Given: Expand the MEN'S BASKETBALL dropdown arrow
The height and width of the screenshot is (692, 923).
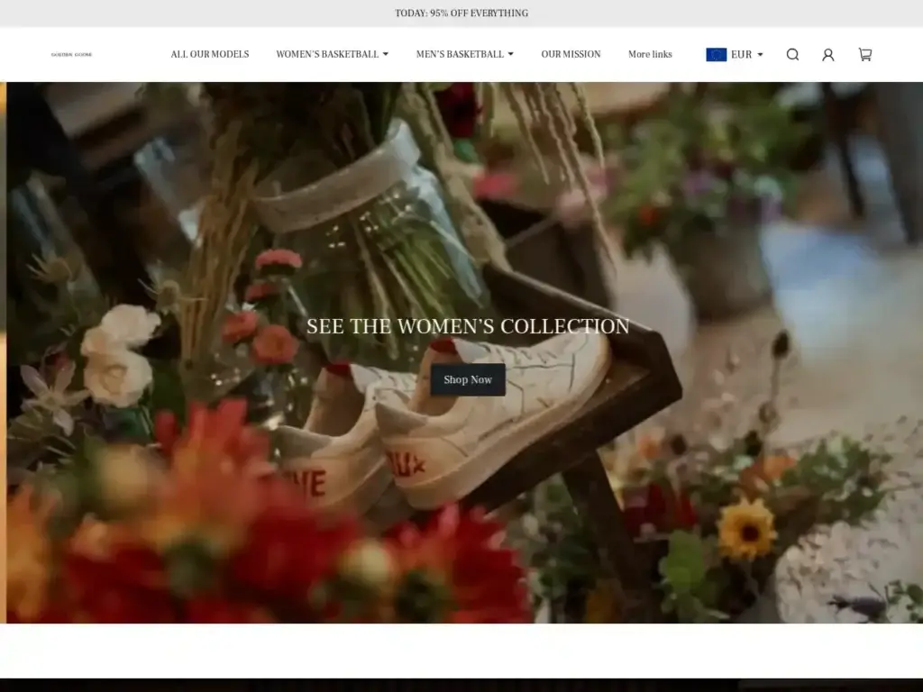Looking at the screenshot, I should click(510, 54).
